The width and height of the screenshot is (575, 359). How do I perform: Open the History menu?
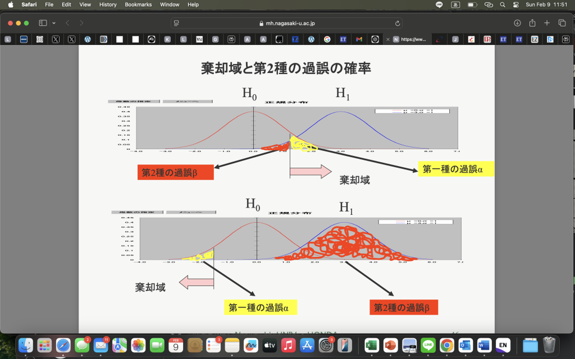point(107,4)
